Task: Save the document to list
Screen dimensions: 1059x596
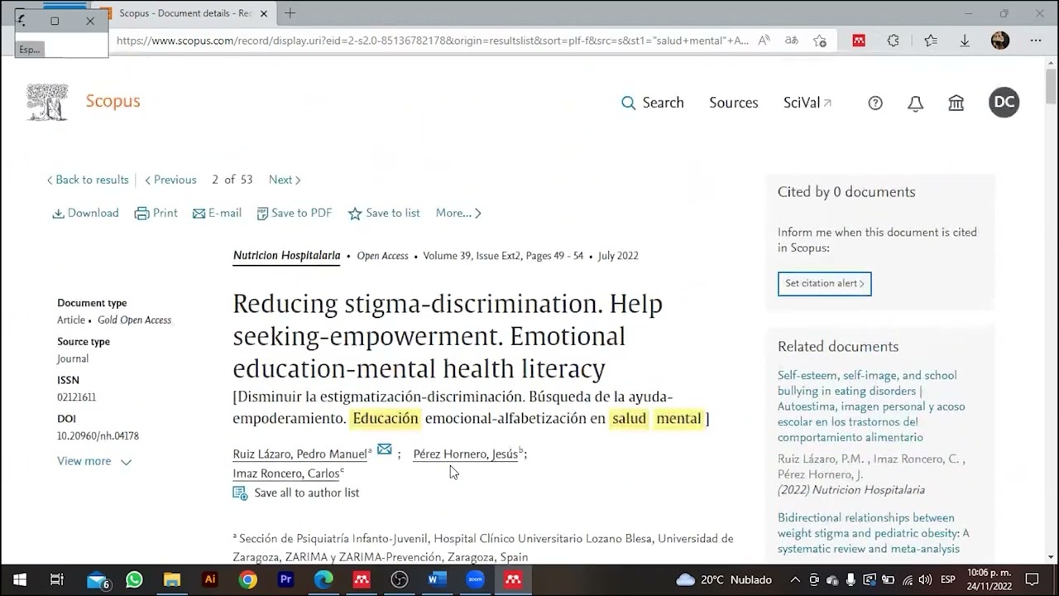Action: coord(384,213)
